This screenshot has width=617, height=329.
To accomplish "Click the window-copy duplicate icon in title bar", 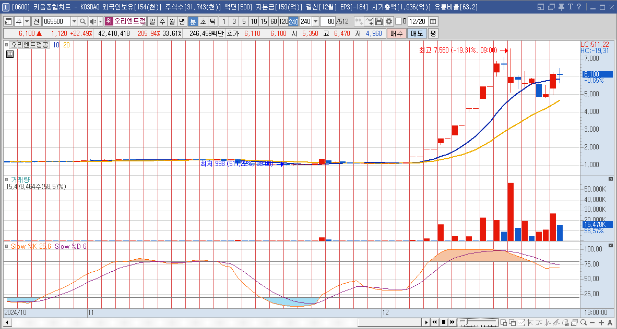I will pos(551,7).
